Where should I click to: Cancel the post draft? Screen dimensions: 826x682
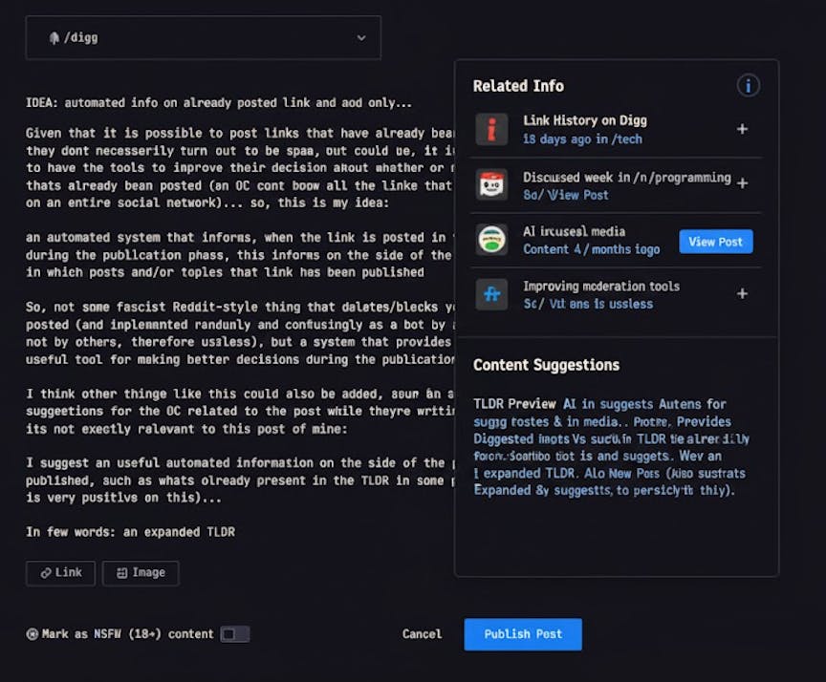coord(422,634)
